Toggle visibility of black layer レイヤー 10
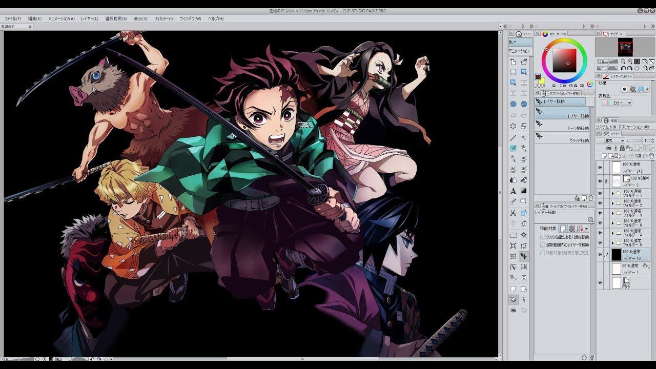Image resolution: width=656 pixels, height=369 pixels. pyautogui.click(x=600, y=255)
